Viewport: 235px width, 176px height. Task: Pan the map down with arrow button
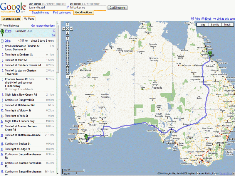[68, 33]
